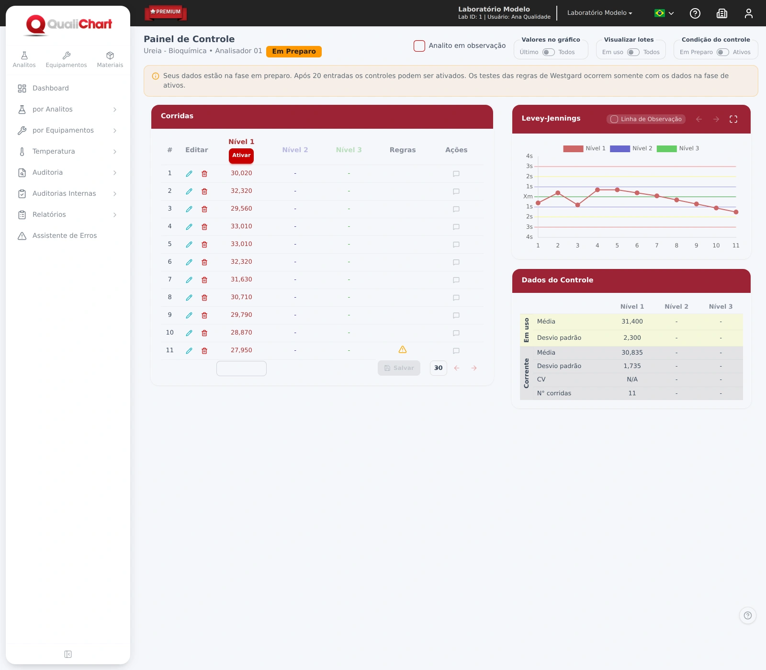Click the help question mark icon in top bar
Image resolution: width=766 pixels, height=670 pixels.
[x=695, y=13]
